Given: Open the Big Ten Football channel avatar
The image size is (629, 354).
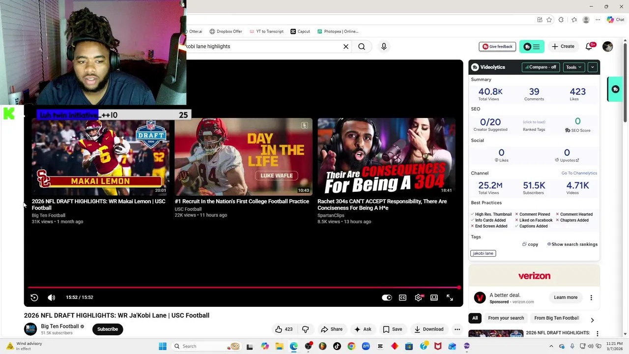Looking at the screenshot, I should (30, 329).
